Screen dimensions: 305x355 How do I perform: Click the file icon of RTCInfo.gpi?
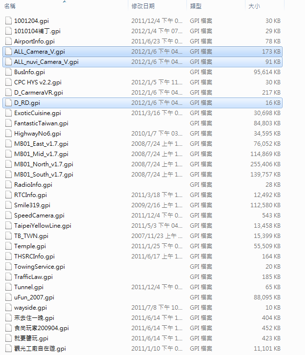pyautogui.click(x=9, y=195)
